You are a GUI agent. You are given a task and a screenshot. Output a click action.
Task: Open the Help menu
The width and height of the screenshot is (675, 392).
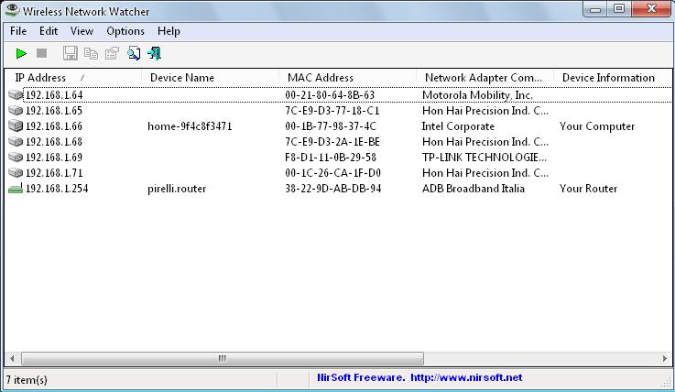pos(169,31)
